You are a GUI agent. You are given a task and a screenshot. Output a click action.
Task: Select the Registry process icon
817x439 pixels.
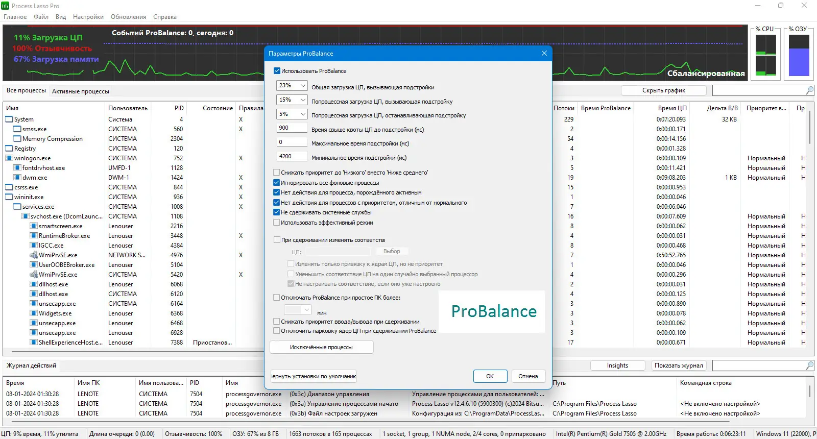(9, 149)
